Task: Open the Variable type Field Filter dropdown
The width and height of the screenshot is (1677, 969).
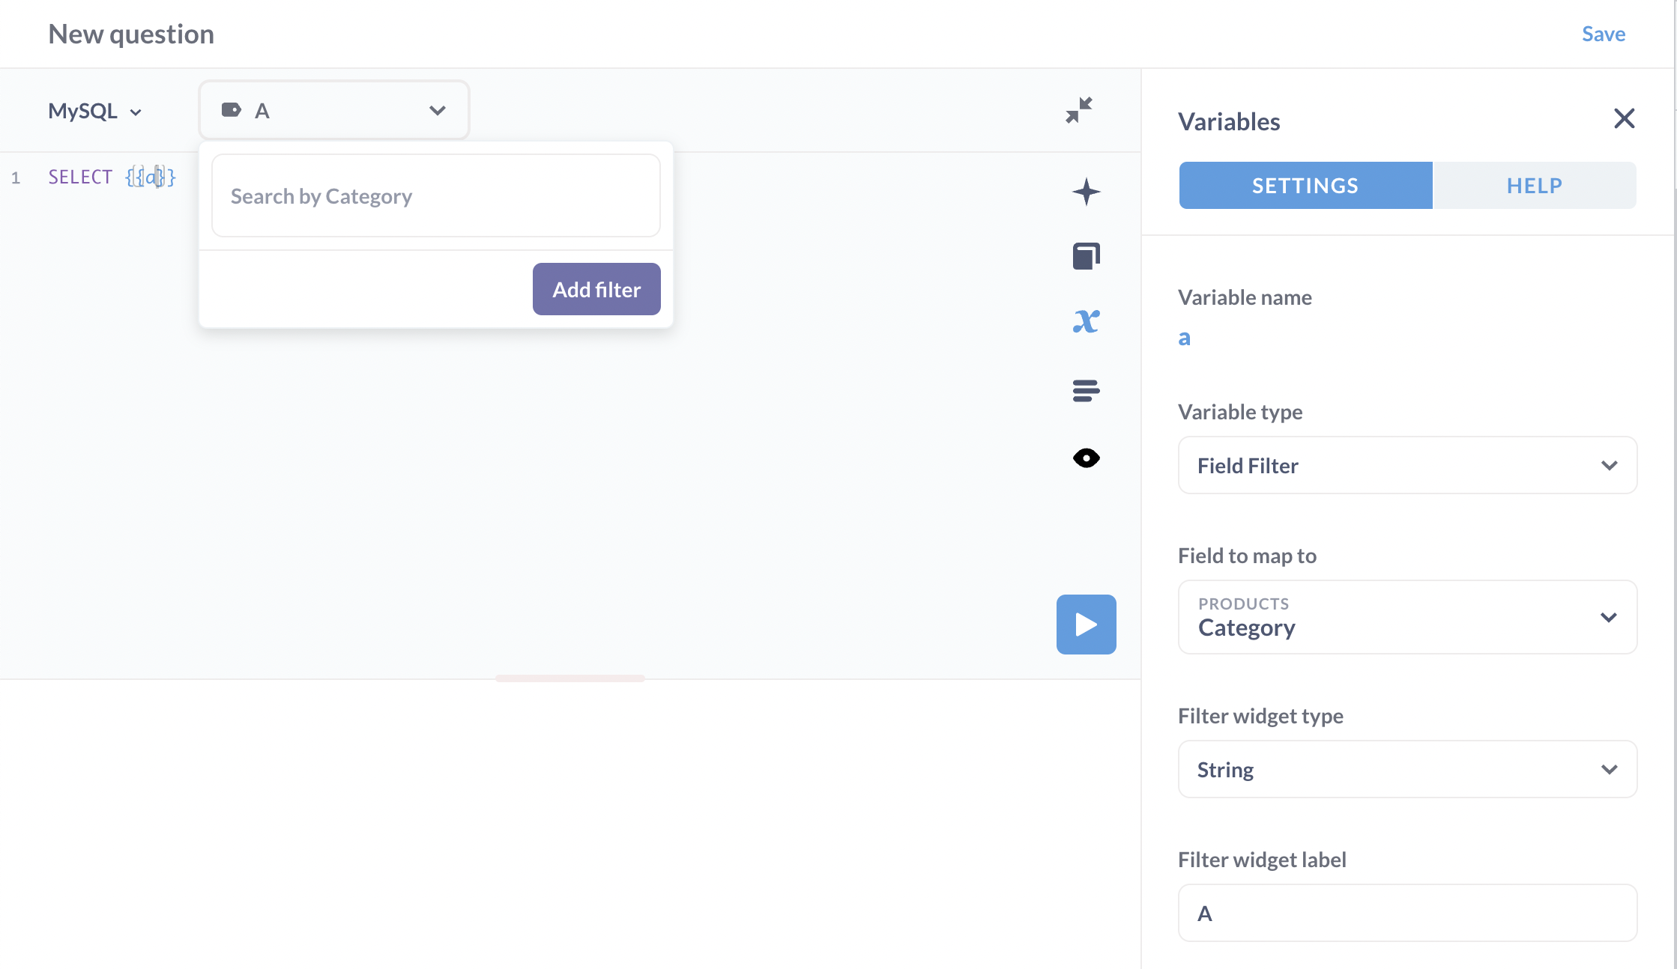Action: coord(1406,465)
